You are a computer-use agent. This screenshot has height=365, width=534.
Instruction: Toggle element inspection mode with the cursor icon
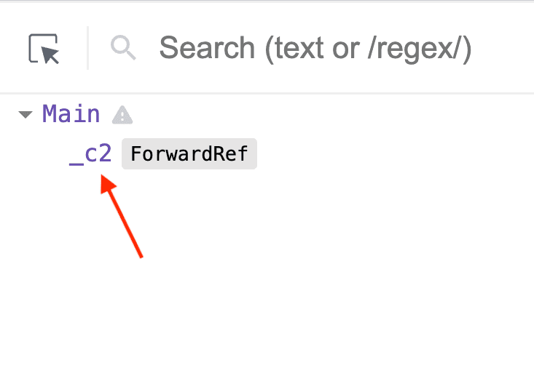pos(44,49)
